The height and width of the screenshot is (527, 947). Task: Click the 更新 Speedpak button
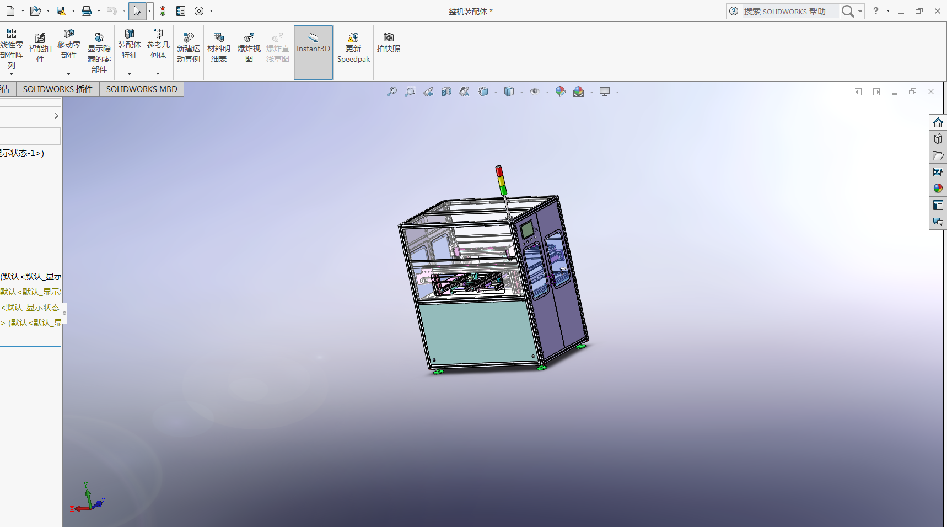(x=353, y=48)
